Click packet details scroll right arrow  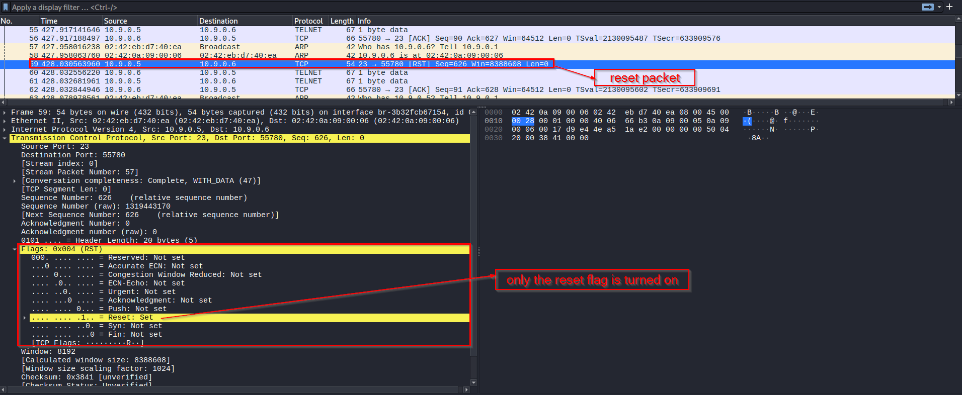coord(466,389)
